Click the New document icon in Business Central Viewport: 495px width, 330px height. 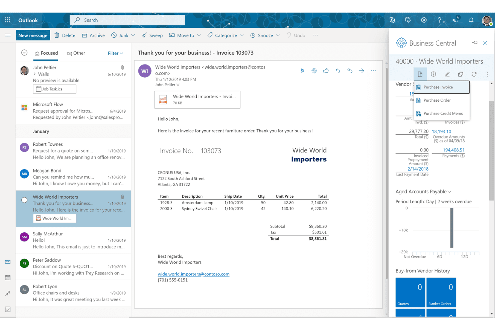420,74
